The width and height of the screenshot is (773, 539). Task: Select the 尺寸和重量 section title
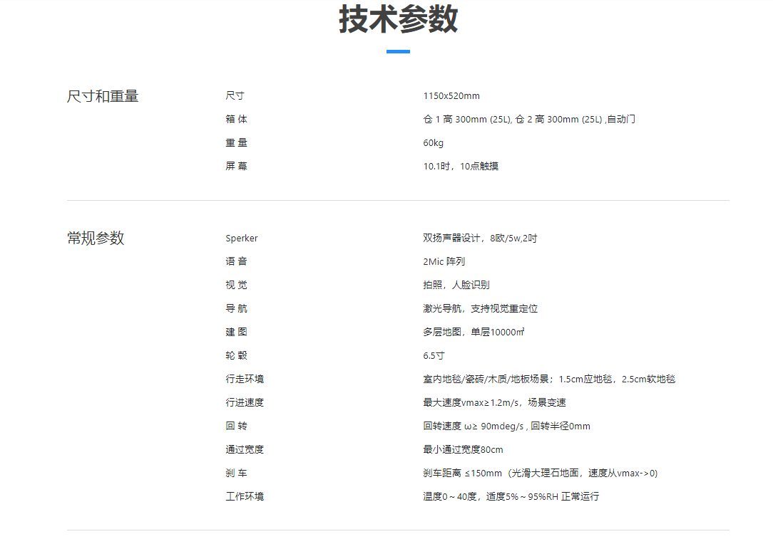pyautogui.click(x=103, y=96)
